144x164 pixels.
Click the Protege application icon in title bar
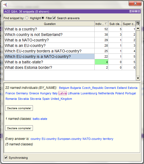5,5
